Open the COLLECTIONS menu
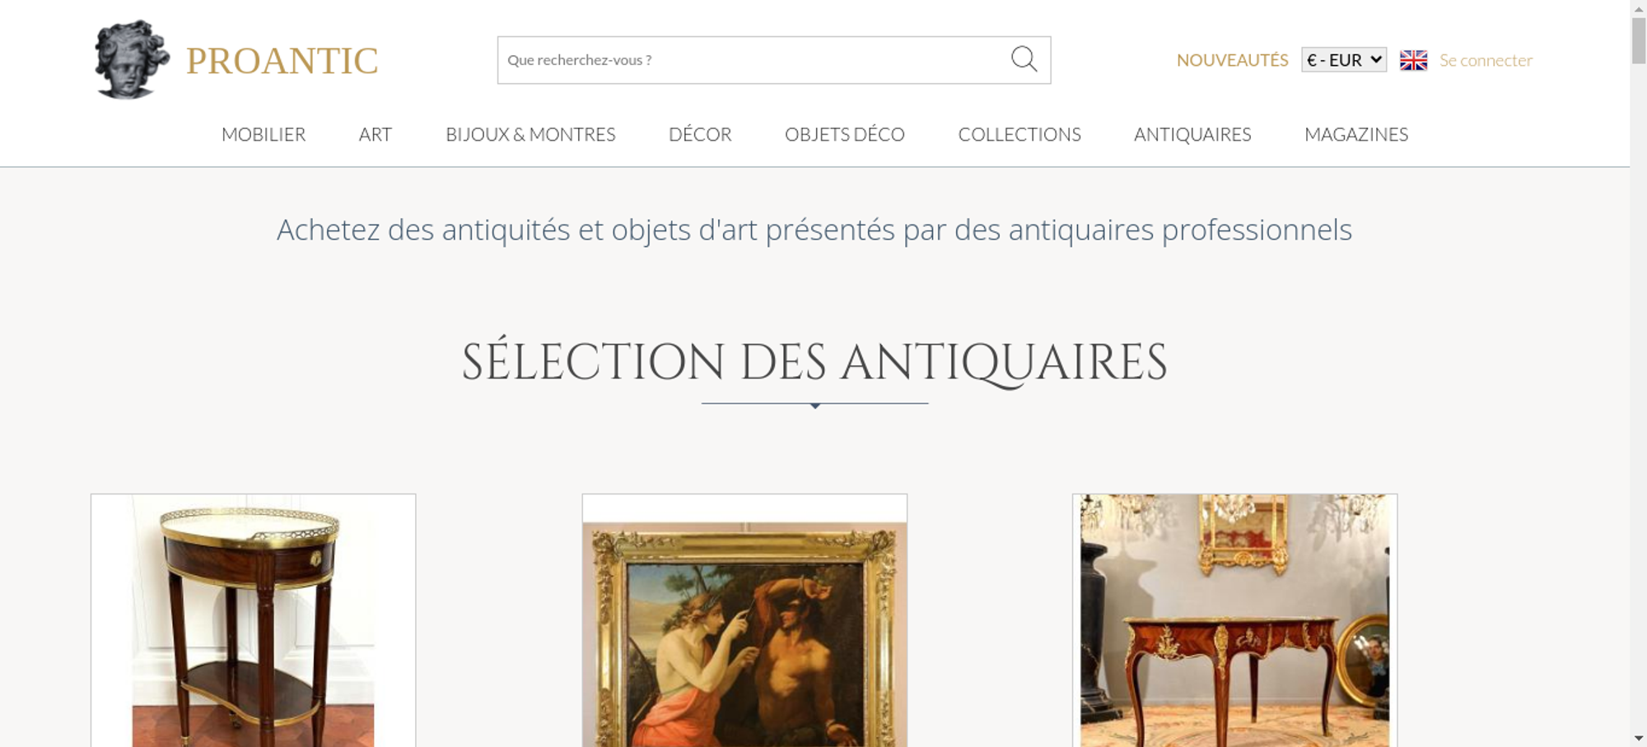Screen dimensions: 1647x747 coord(1019,134)
